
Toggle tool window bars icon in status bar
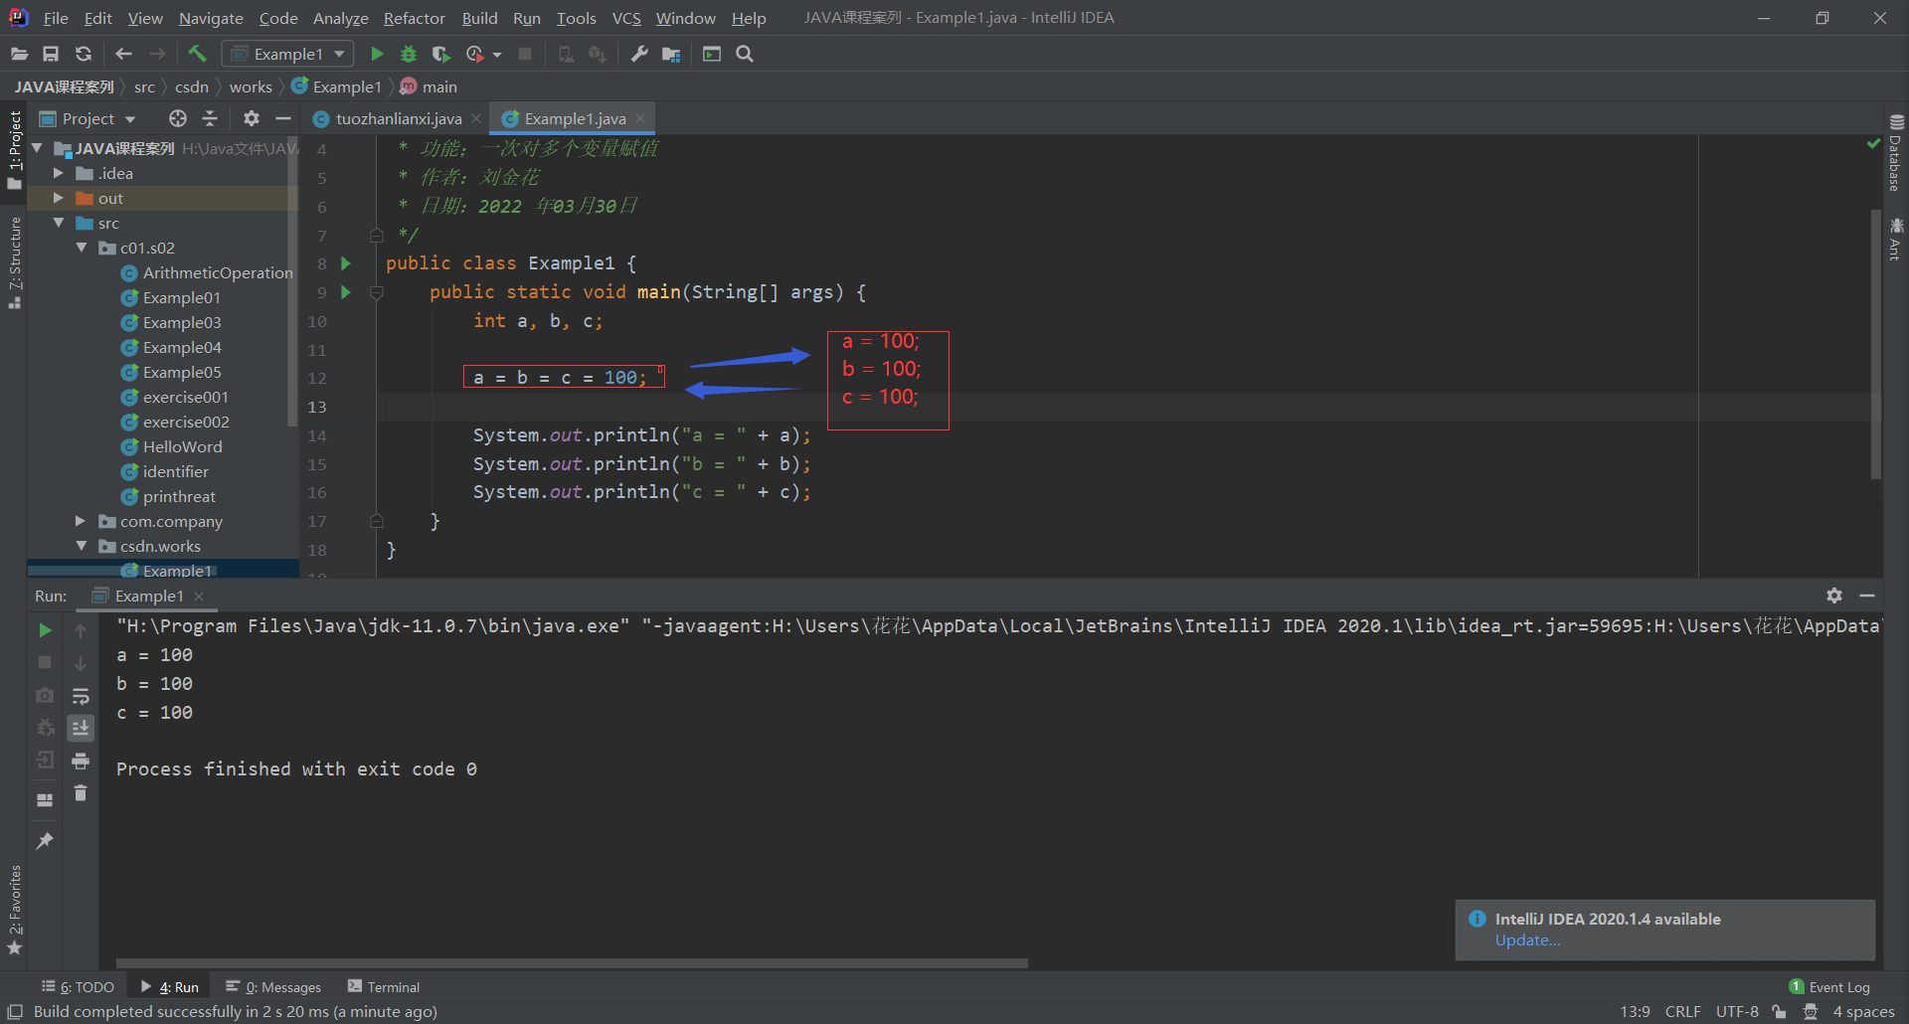15,1011
